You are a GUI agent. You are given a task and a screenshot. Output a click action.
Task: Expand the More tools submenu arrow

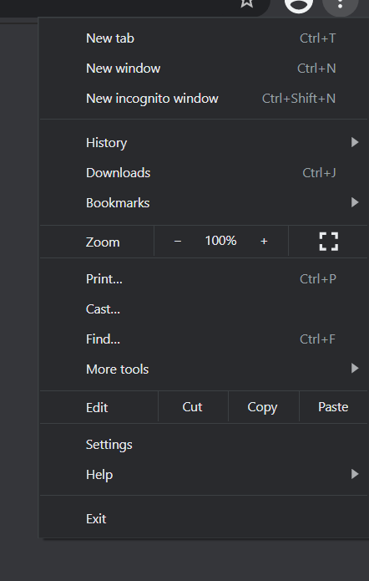point(355,369)
